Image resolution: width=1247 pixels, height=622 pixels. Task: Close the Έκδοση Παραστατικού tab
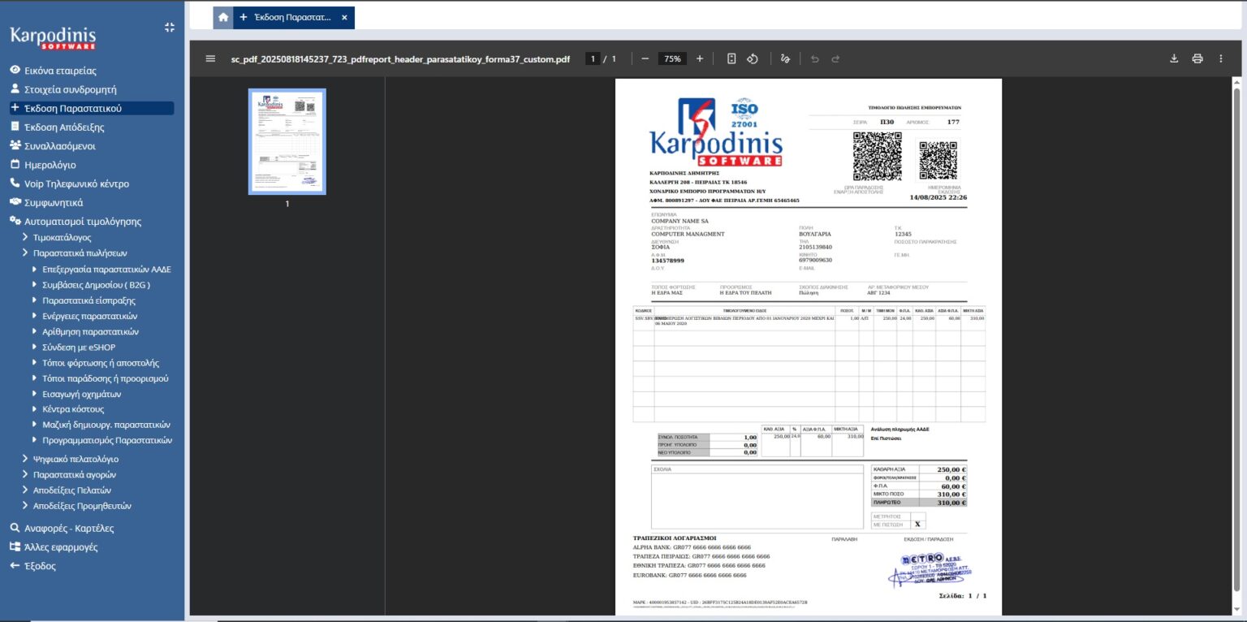[x=344, y=17]
